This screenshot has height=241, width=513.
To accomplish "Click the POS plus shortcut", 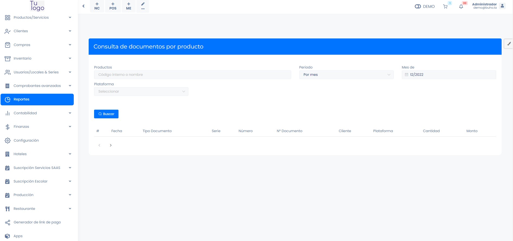I will 113,6.
